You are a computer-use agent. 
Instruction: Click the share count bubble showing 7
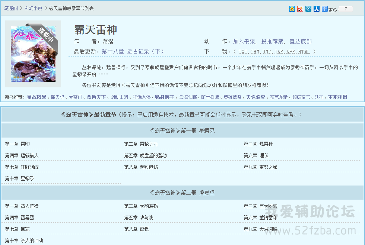[346, 9]
